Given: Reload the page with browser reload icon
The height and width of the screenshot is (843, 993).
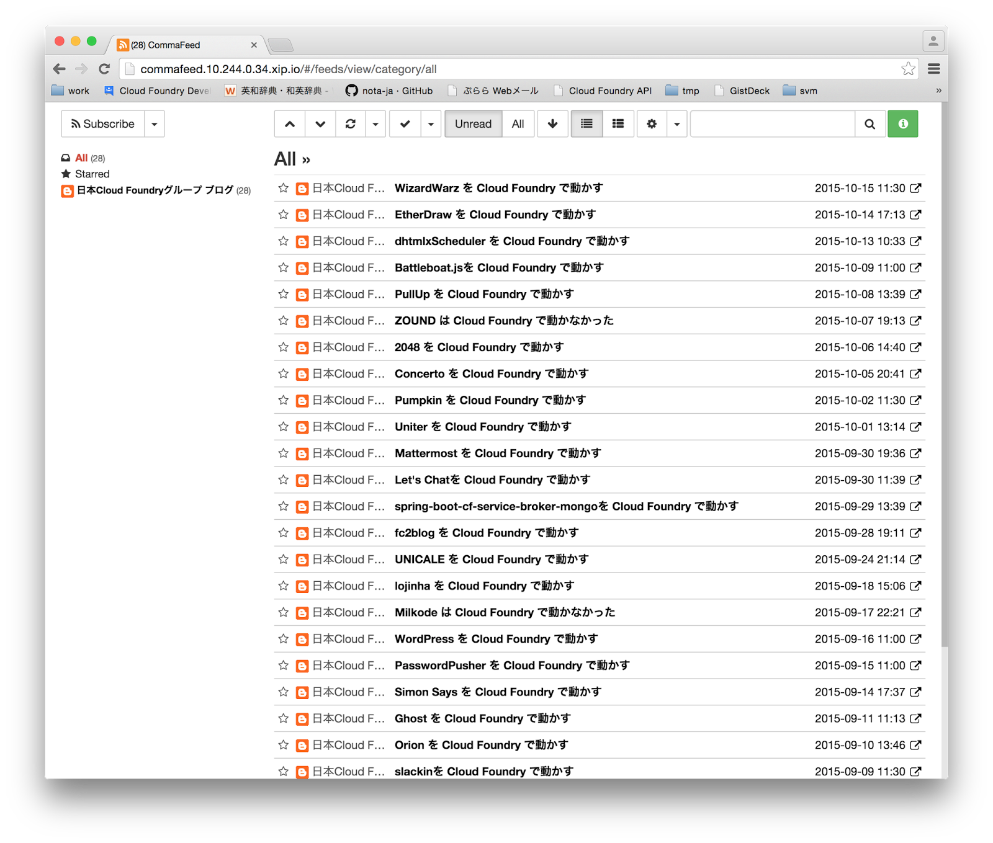Looking at the screenshot, I should point(104,69).
